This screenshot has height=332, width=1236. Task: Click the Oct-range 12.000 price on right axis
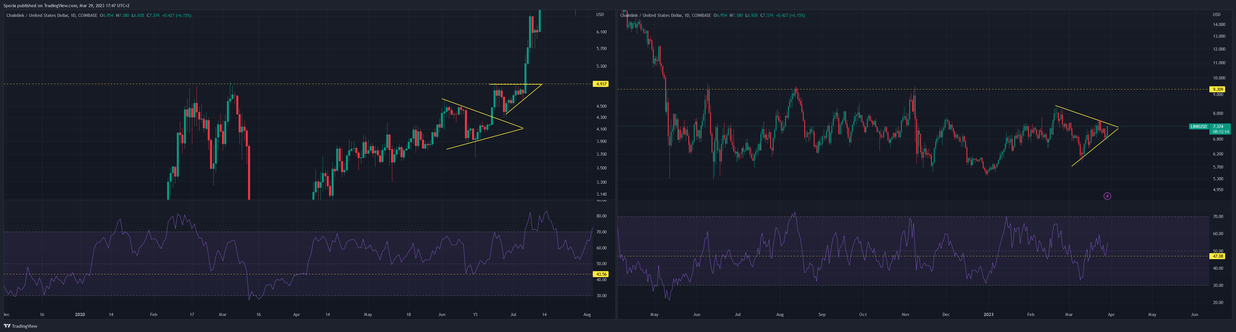tap(1219, 49)
